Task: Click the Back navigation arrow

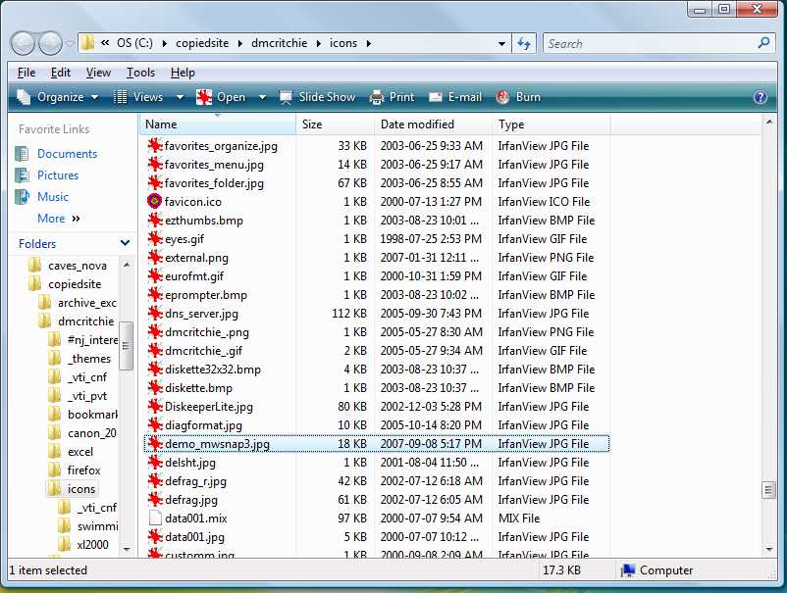Action: [24, 43]
